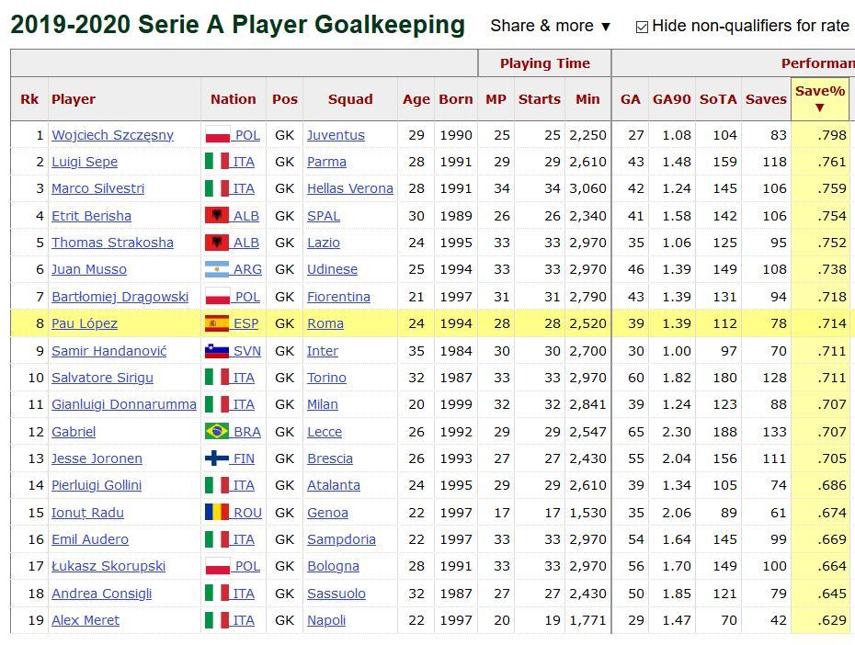The width and height of the screenshot is (855, 645).
Task: Click Spain flag in Pau López row
Action: [217, 323]
